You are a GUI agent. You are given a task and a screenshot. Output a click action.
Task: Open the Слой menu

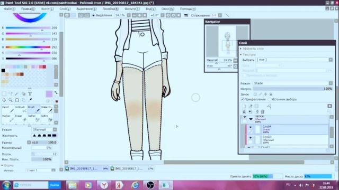tap(65, 9)
